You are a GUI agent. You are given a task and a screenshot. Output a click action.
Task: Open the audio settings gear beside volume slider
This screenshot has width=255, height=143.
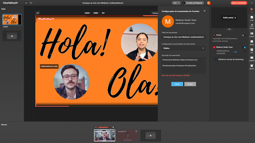(113, 127)
